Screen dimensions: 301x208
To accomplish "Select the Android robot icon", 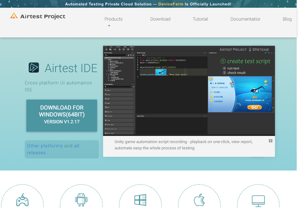I will 81,200.
